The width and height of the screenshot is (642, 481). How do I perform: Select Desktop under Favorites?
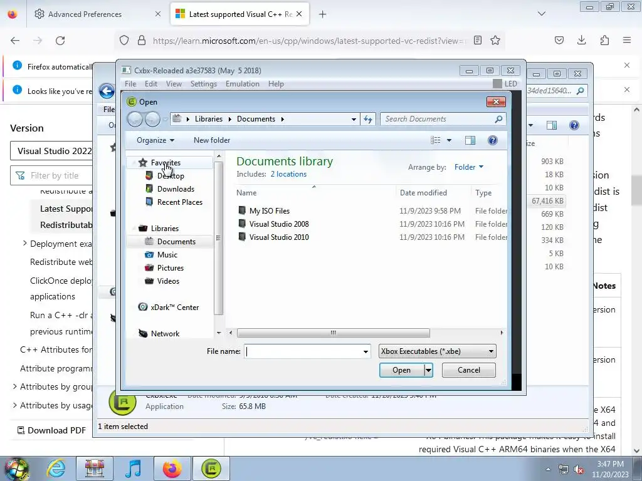[171, 176]
